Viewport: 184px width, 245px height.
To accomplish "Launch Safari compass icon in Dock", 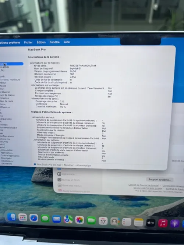I will 33,218.
